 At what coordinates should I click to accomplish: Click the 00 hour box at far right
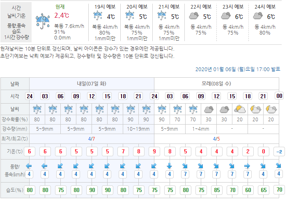279,96
